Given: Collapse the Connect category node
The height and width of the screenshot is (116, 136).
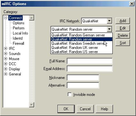Looking at the screenshot, I should [x=5, y=18].
